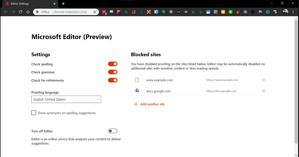The image size is (299, 157).
Task: Go to the Chrome home page button
Action: pos(28,12)
